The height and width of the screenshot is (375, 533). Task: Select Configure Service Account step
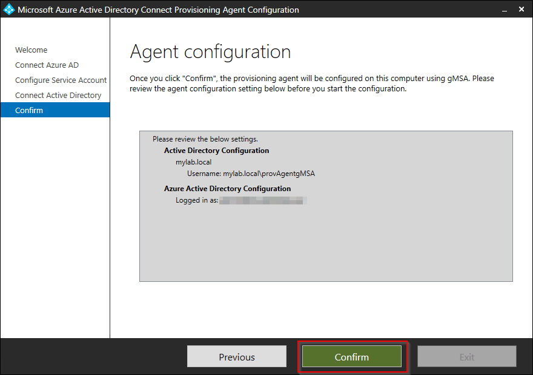[61, 80]
